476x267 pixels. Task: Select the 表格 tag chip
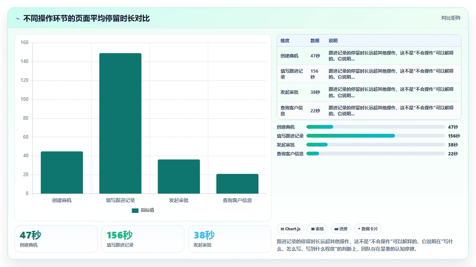pyautogui.click(x=317, y=229)
